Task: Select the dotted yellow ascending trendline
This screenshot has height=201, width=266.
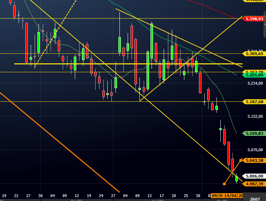Action: pyautogui.click(x=55, y=34)
